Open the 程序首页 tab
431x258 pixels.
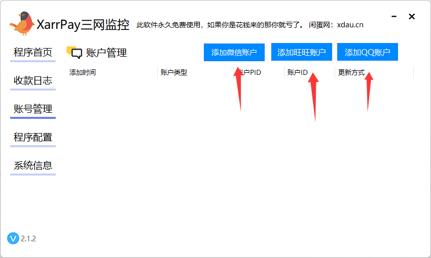click(x=33, y=52)
